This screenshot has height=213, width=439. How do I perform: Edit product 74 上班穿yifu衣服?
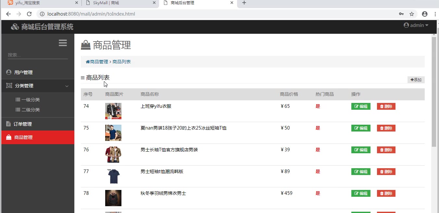[361, 106]
